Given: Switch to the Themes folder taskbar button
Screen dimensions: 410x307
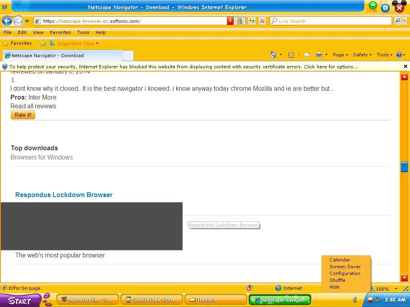Looking at the screenshot, I should point(216,300).
